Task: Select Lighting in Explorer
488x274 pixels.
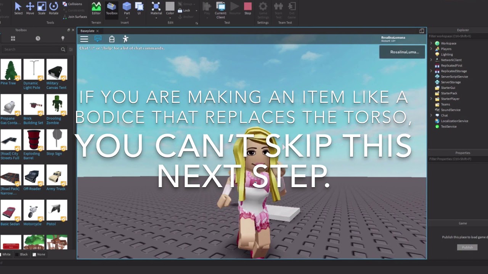Action: (x=447, y=54)
